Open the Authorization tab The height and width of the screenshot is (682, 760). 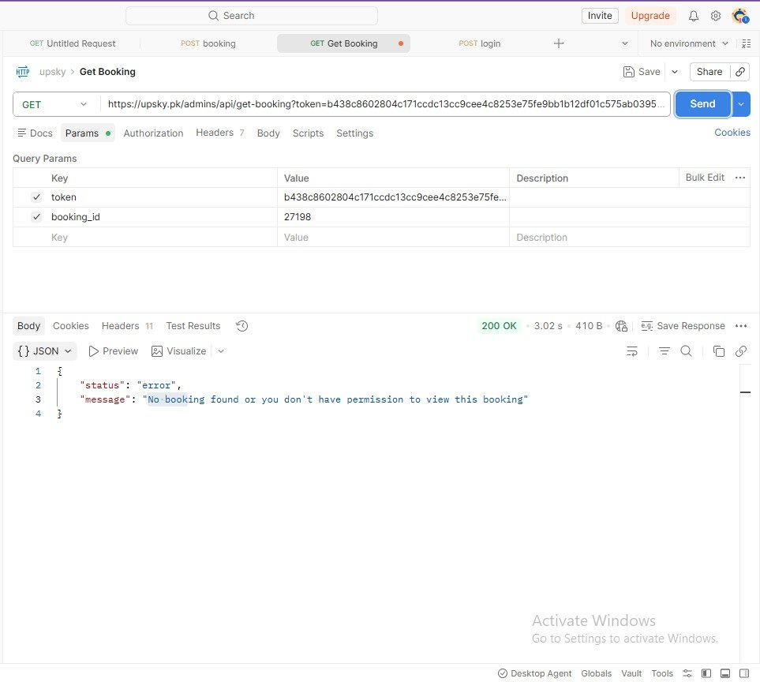coord(153,133)
